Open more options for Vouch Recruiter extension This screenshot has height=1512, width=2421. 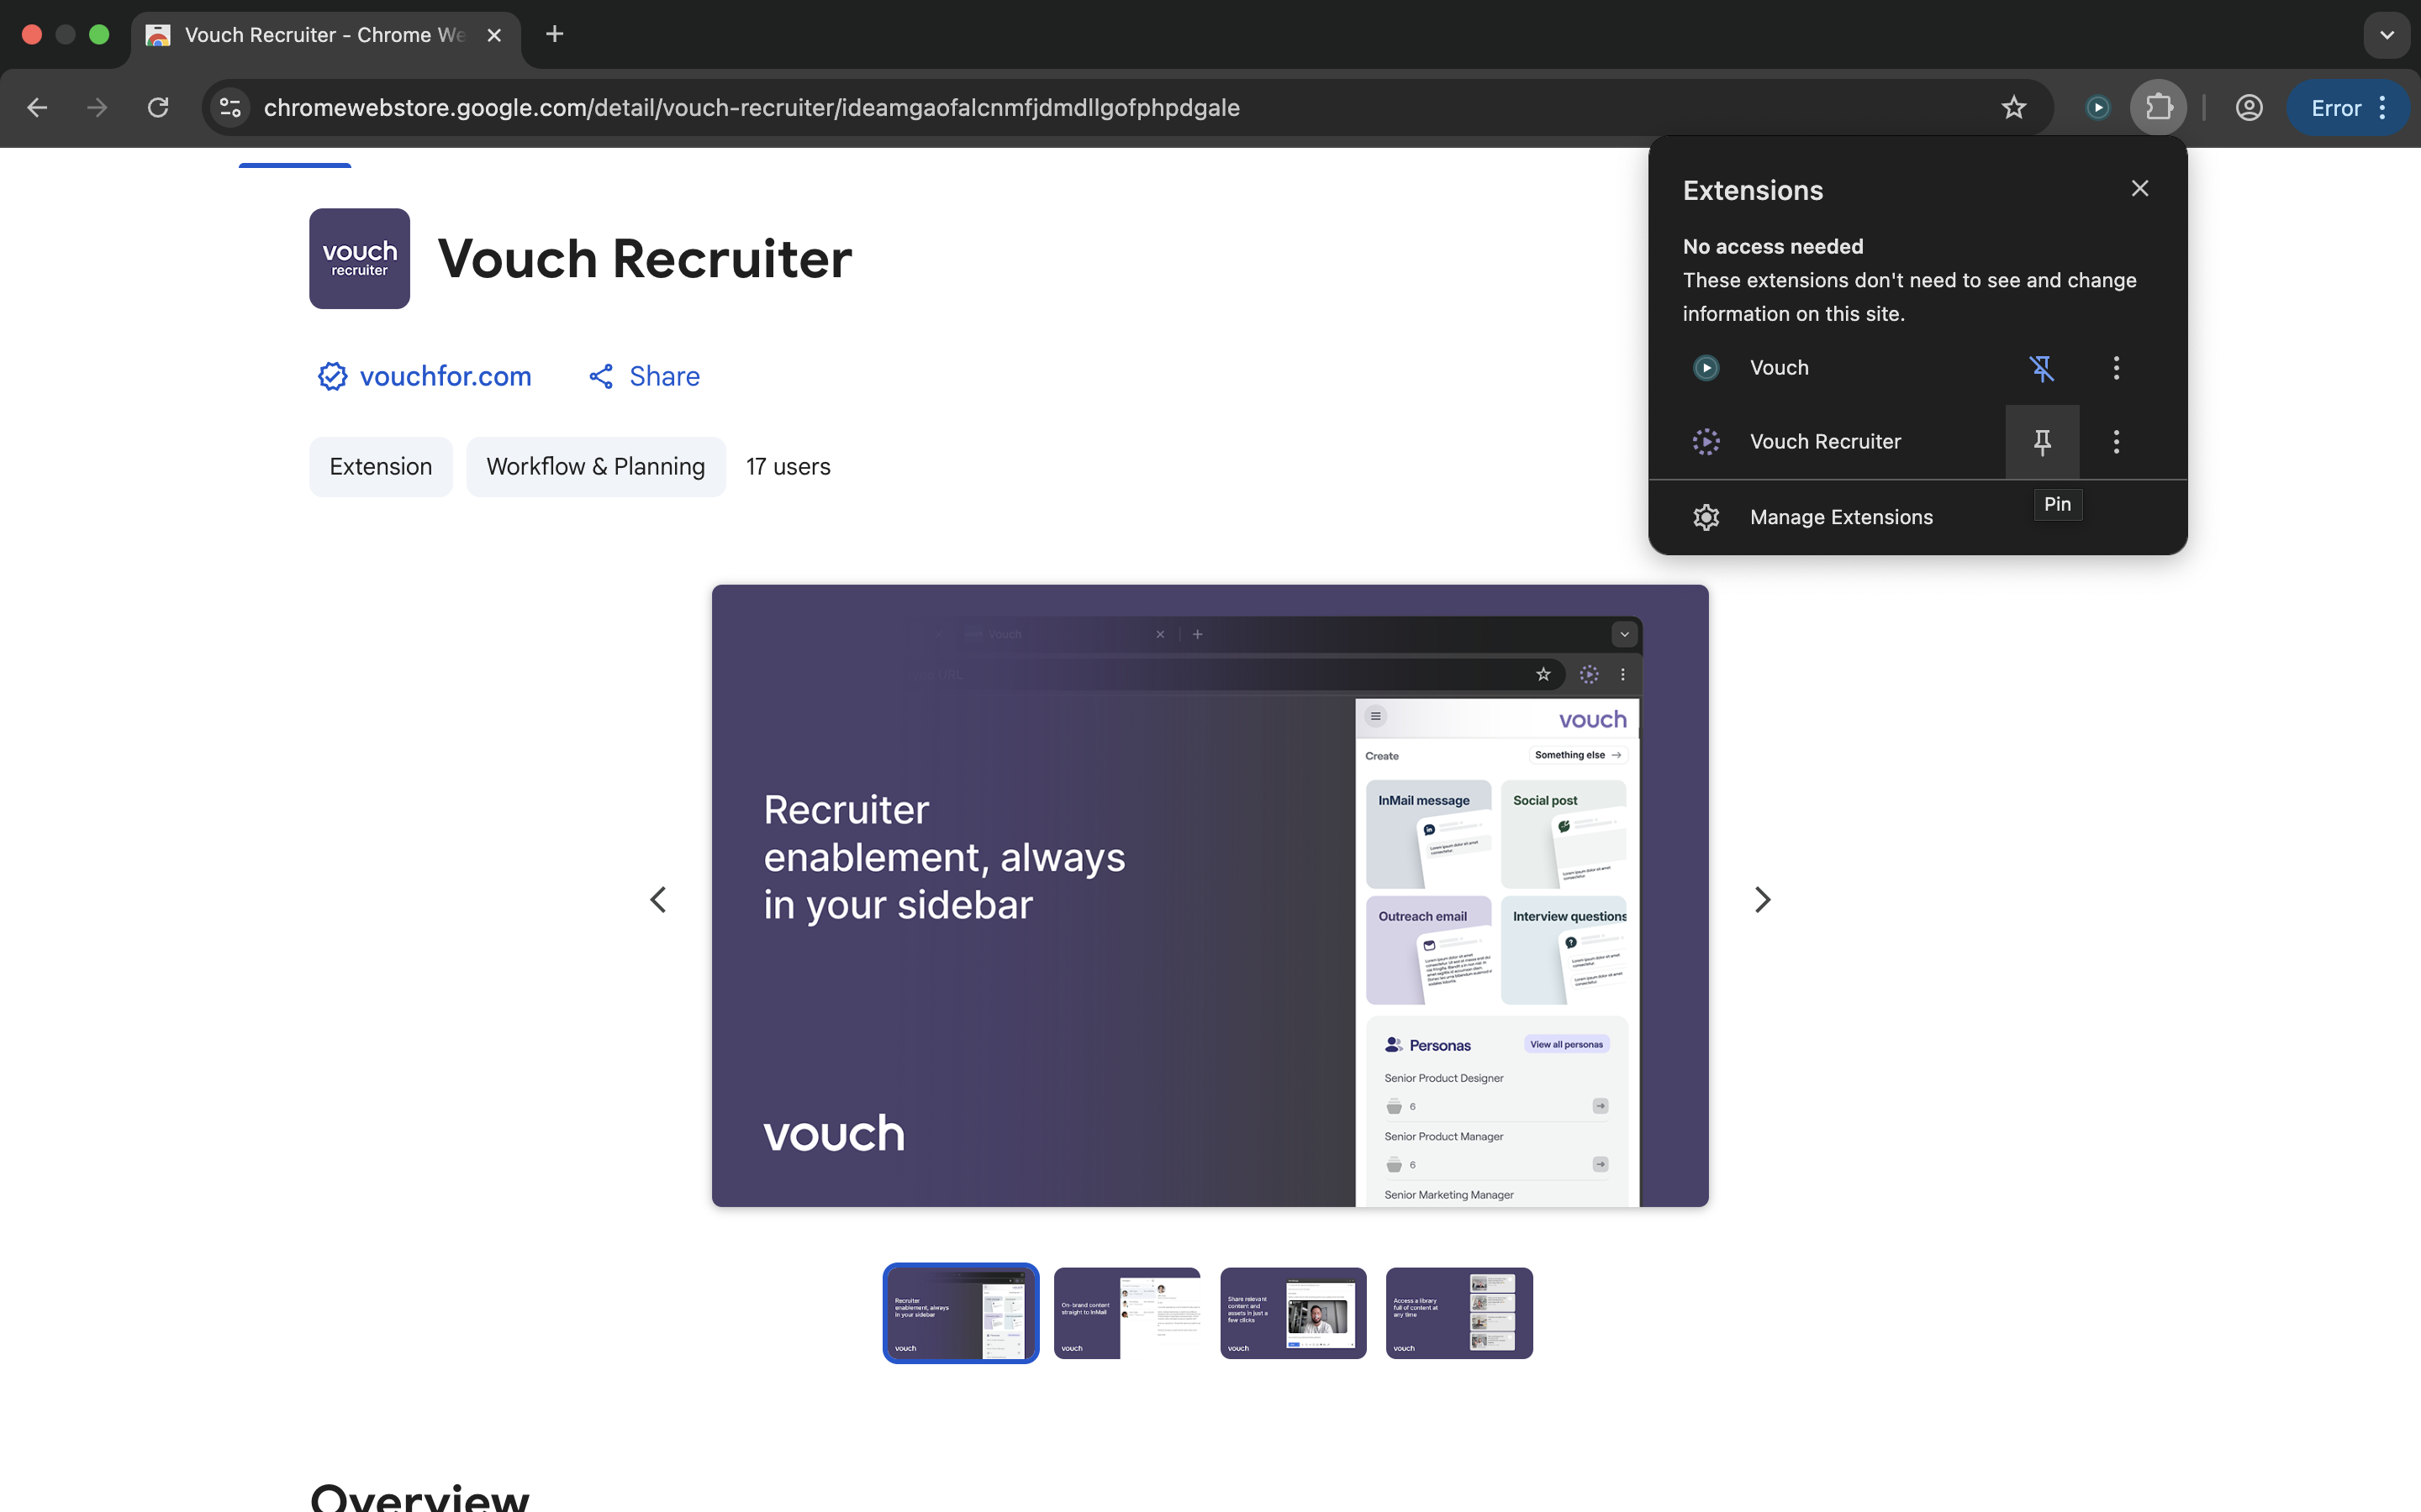pos(2116,442)
